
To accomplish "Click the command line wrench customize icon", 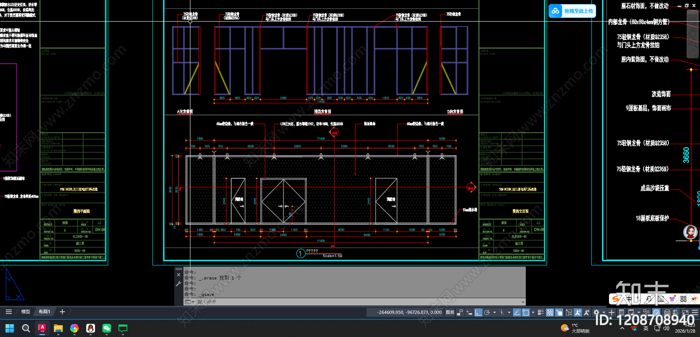I will coord(178,284).
